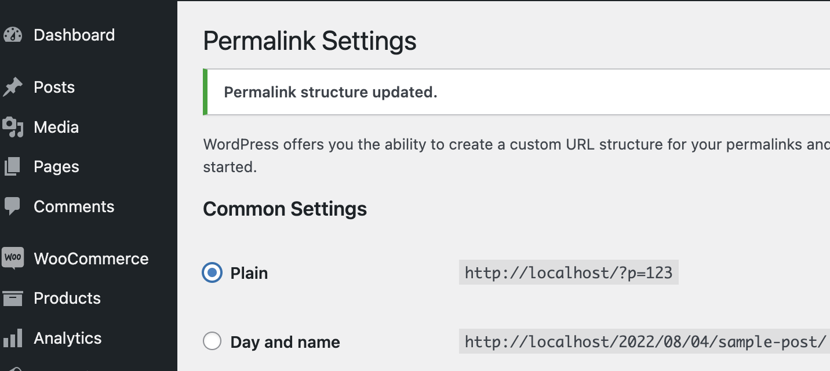This screenshot has width=830, height=371.
Task: Click the Pages icon in sidebar
Action: pyautogui.click(x=13, y=167)
